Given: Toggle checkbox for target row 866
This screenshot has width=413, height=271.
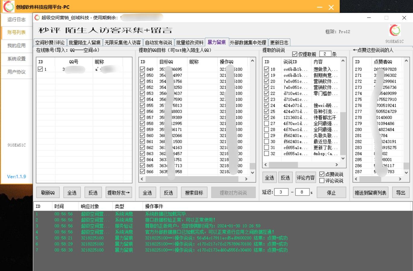Looking at the screenshot, I should click(x=142, y=172).
